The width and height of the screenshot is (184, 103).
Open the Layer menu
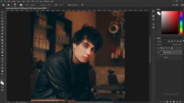[19, 1]
